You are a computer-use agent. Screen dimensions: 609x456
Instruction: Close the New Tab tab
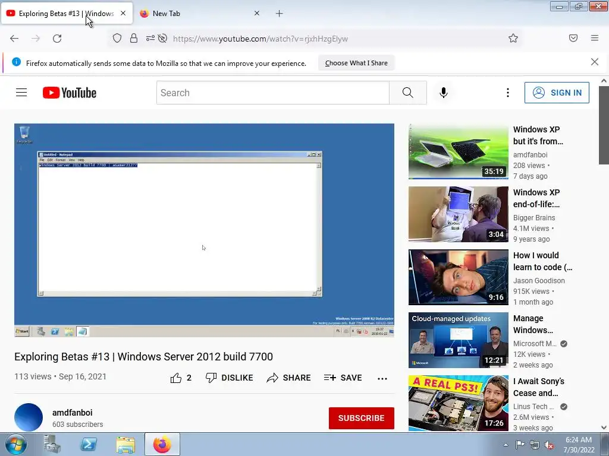pos(257,13)
